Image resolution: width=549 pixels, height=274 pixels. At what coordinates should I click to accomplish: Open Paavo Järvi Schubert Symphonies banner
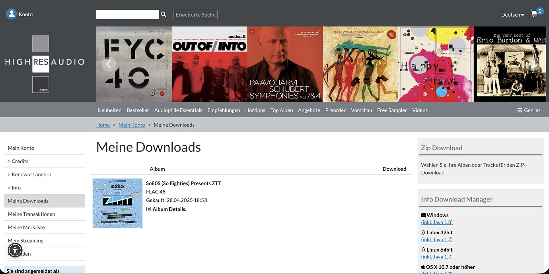(285, 64)
